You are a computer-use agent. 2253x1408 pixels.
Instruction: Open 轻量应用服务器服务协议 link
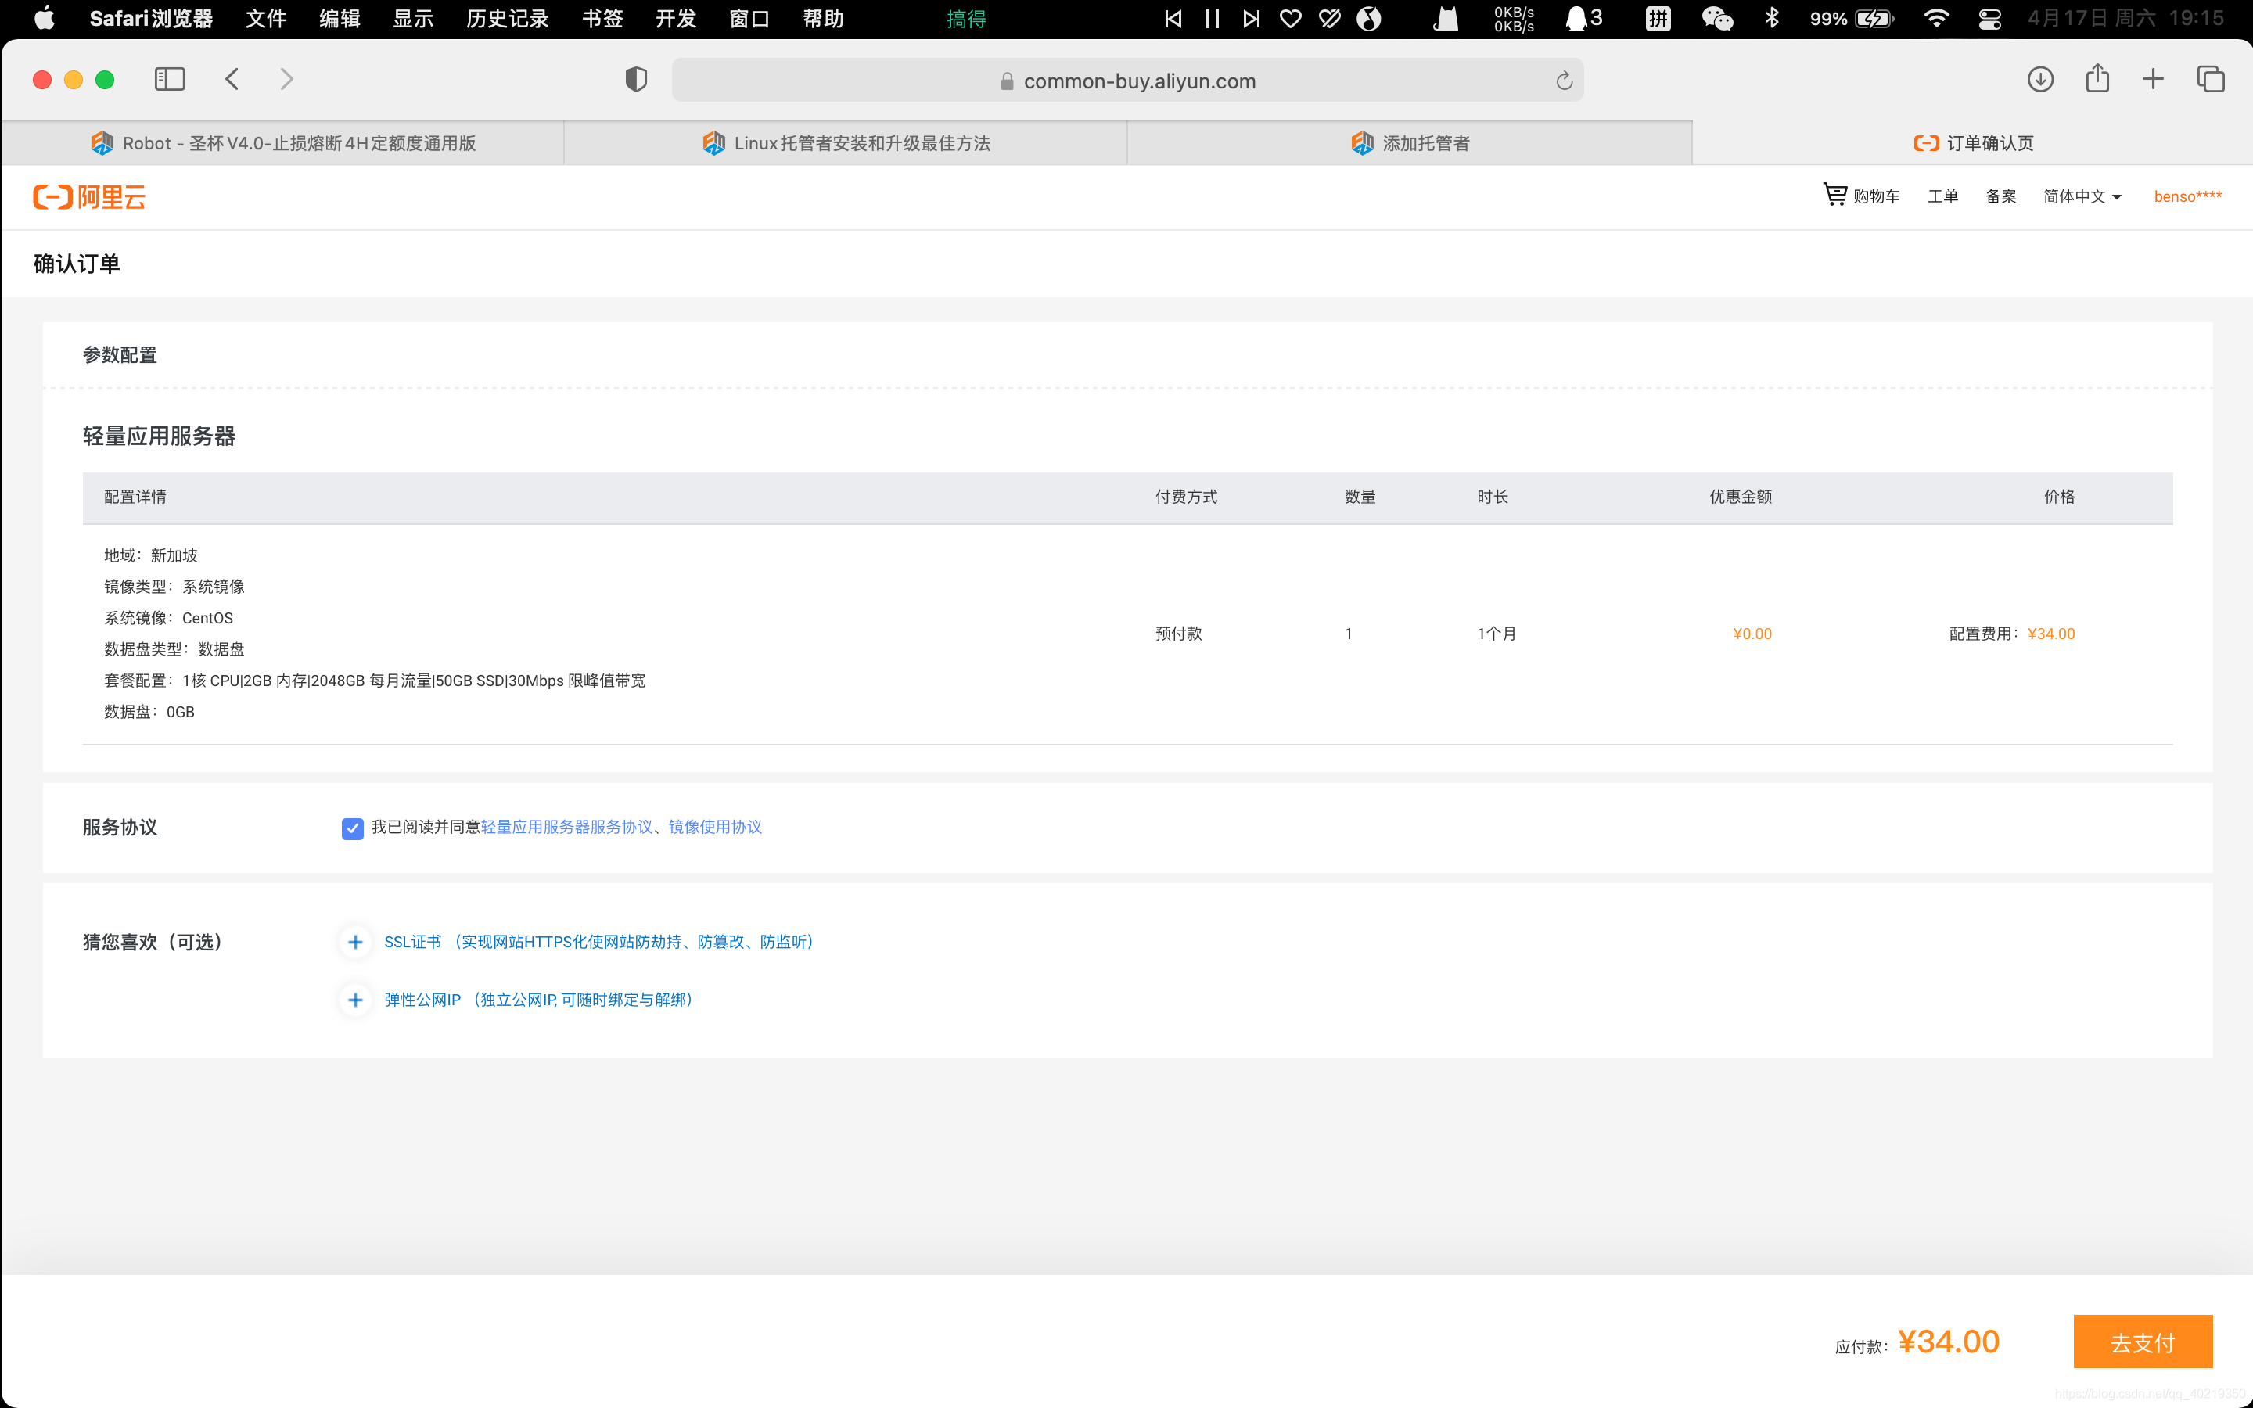click(566, 827)
